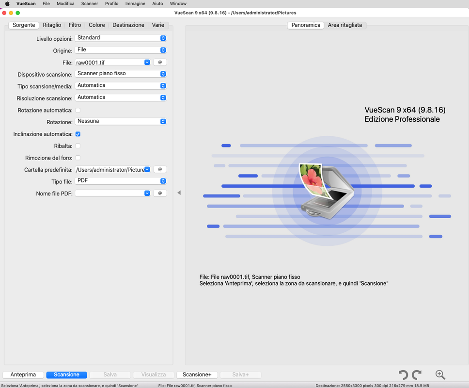Expand the File raw0001.tif combo arrow
This screenshot has width=469, height=388.
pyautogui.click(x=147, y=62)
